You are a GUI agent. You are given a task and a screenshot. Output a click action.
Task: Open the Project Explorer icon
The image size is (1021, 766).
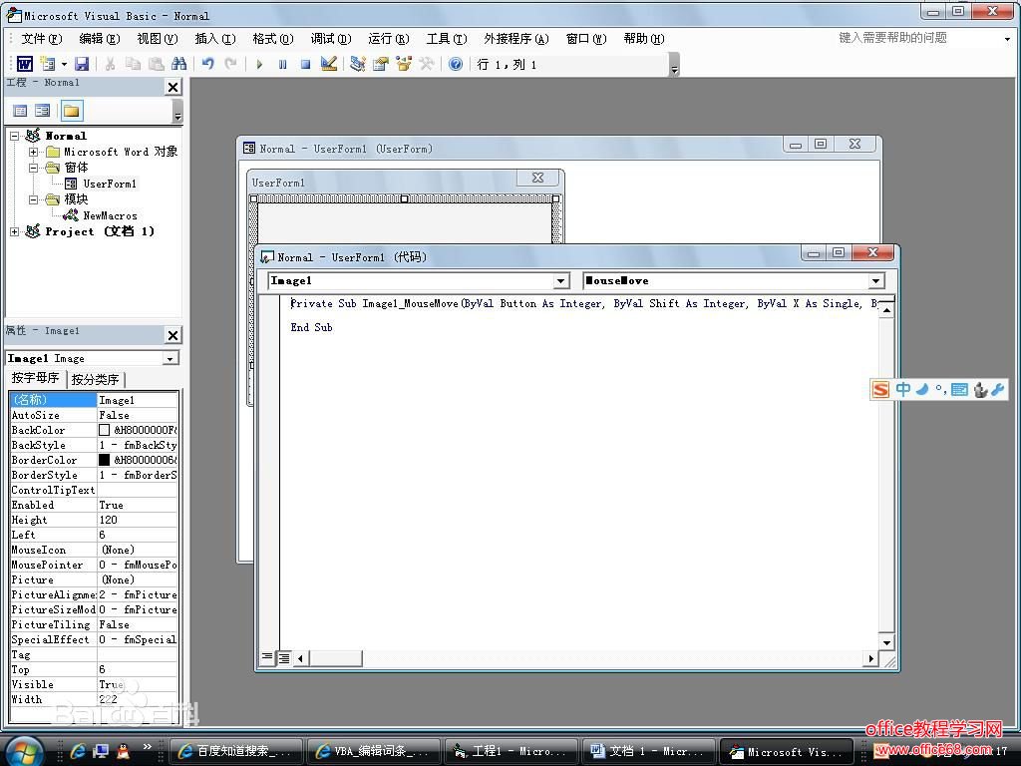pyautogui.click(x=358, y=64)
